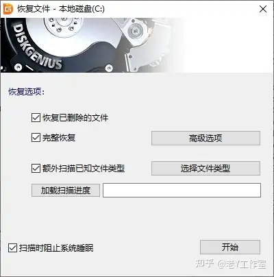The height and width of the screenshot is (277, 274).
Task: Click the 完整恢复 label text
Action: click(59, 138)
